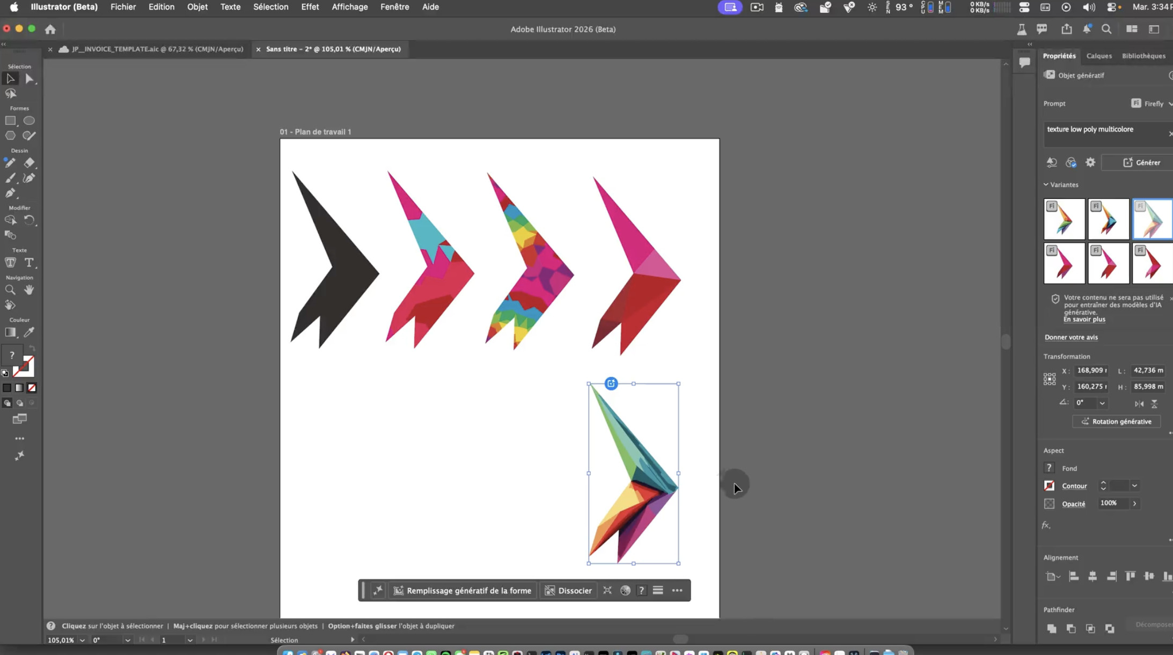Click the Générer button

[1141, 162]
